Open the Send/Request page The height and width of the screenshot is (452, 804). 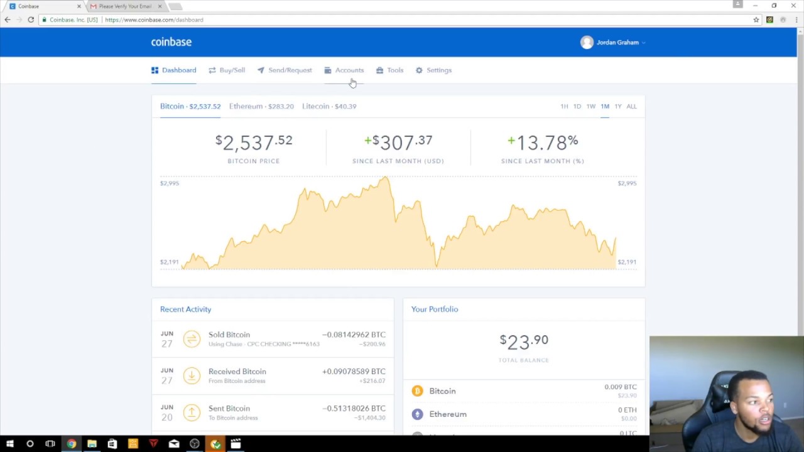pos(285,70)
